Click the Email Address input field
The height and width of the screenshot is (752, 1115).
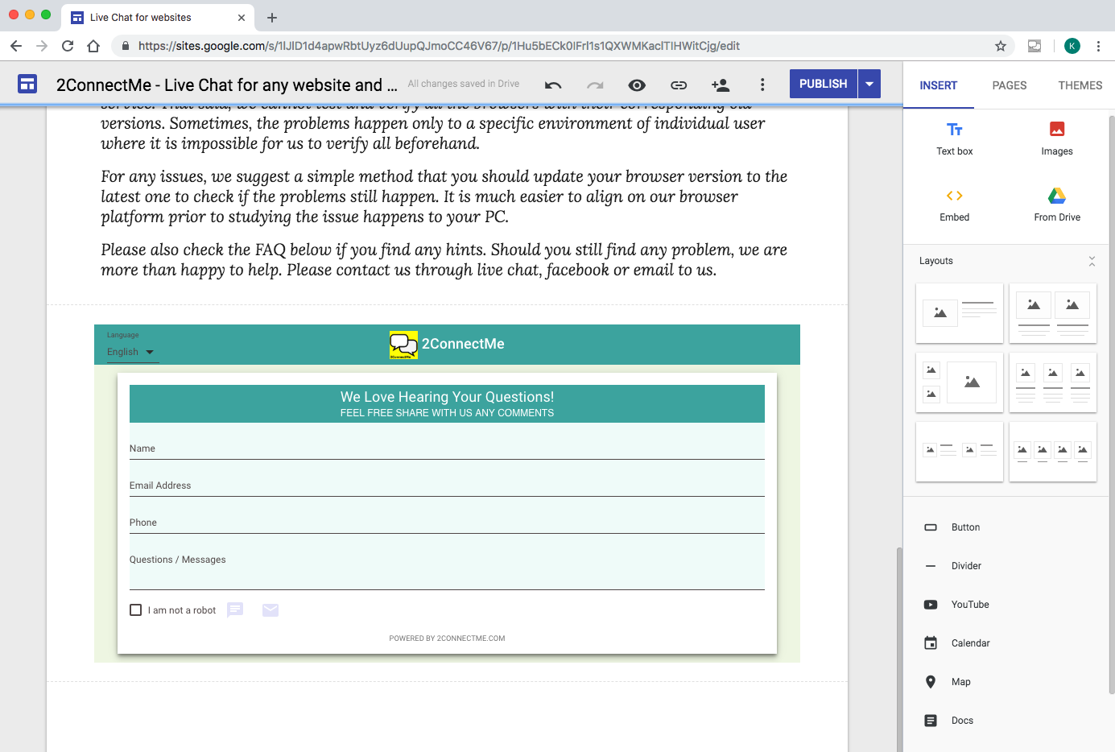pyautogui.click(x=447, y=485)
